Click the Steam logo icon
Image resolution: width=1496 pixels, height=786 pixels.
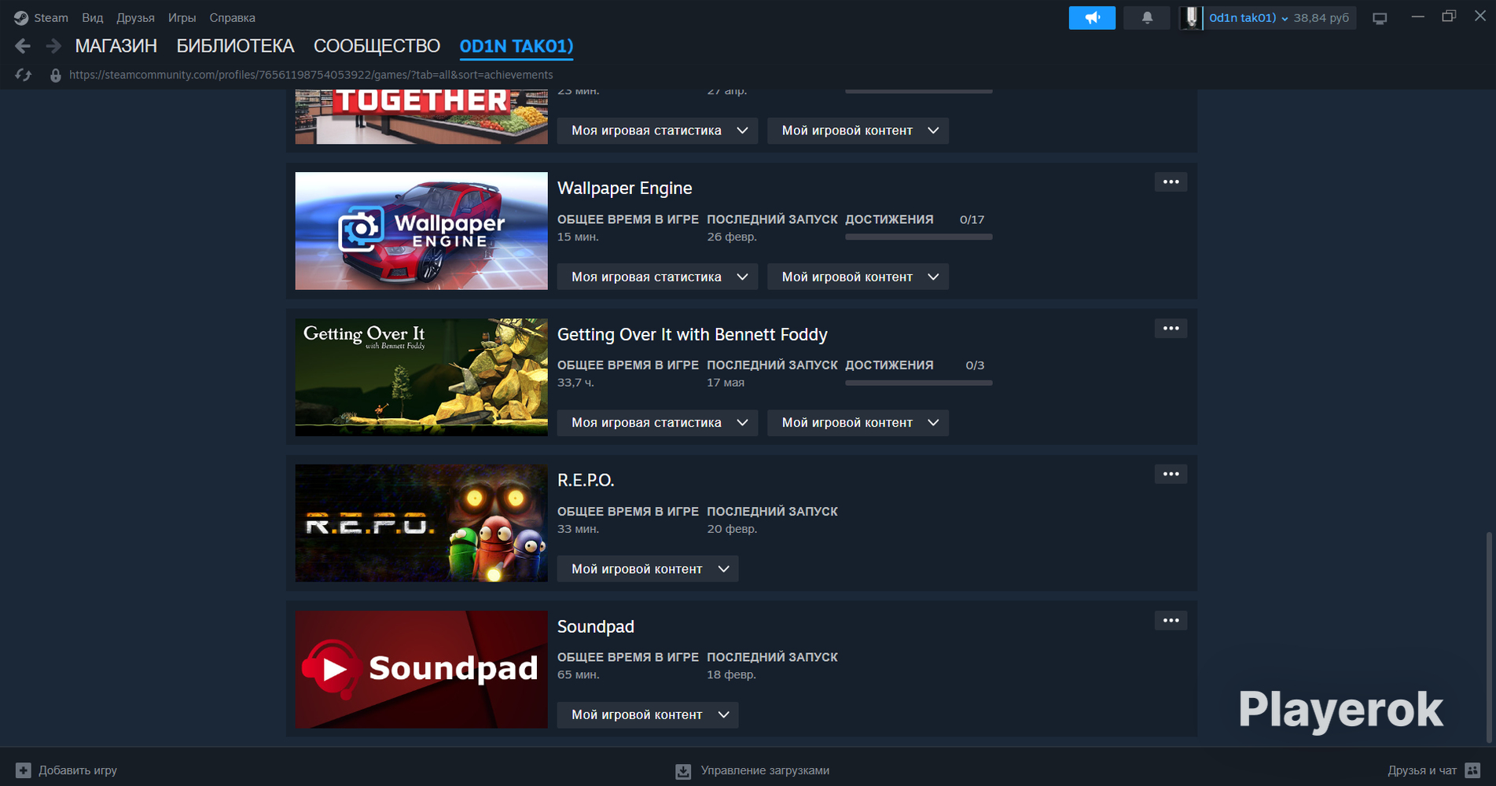pos(21,17)
